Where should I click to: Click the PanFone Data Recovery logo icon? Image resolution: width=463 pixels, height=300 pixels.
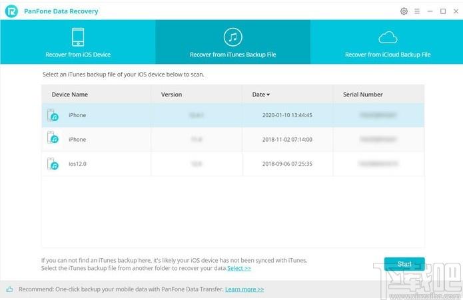(x=11, y=11)
